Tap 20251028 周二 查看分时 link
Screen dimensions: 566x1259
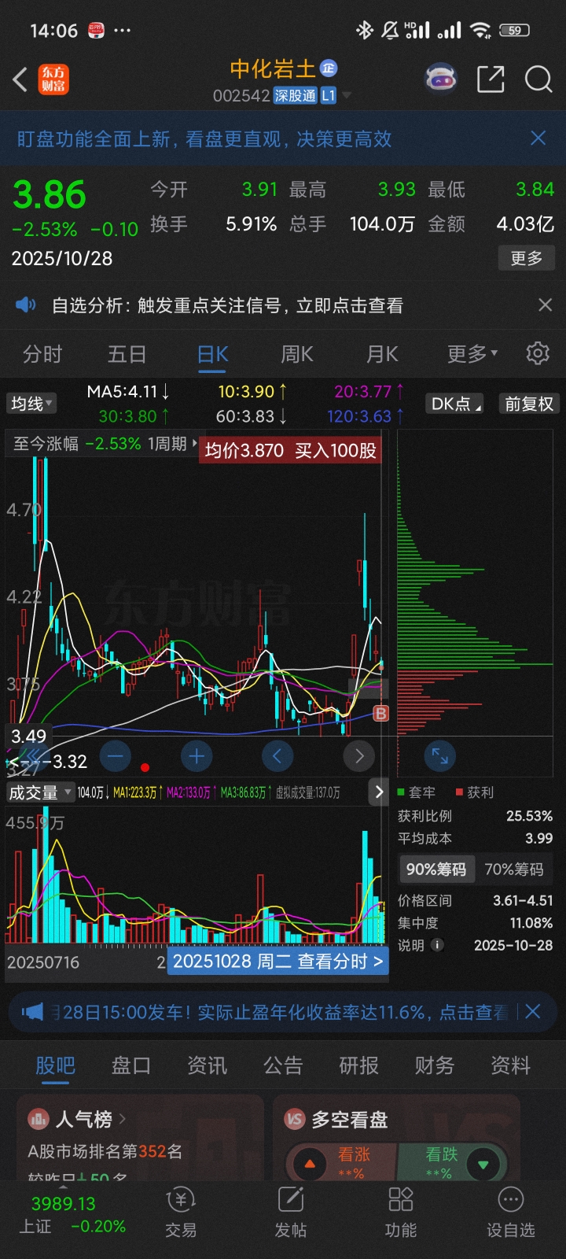click(x=277, y=961)
